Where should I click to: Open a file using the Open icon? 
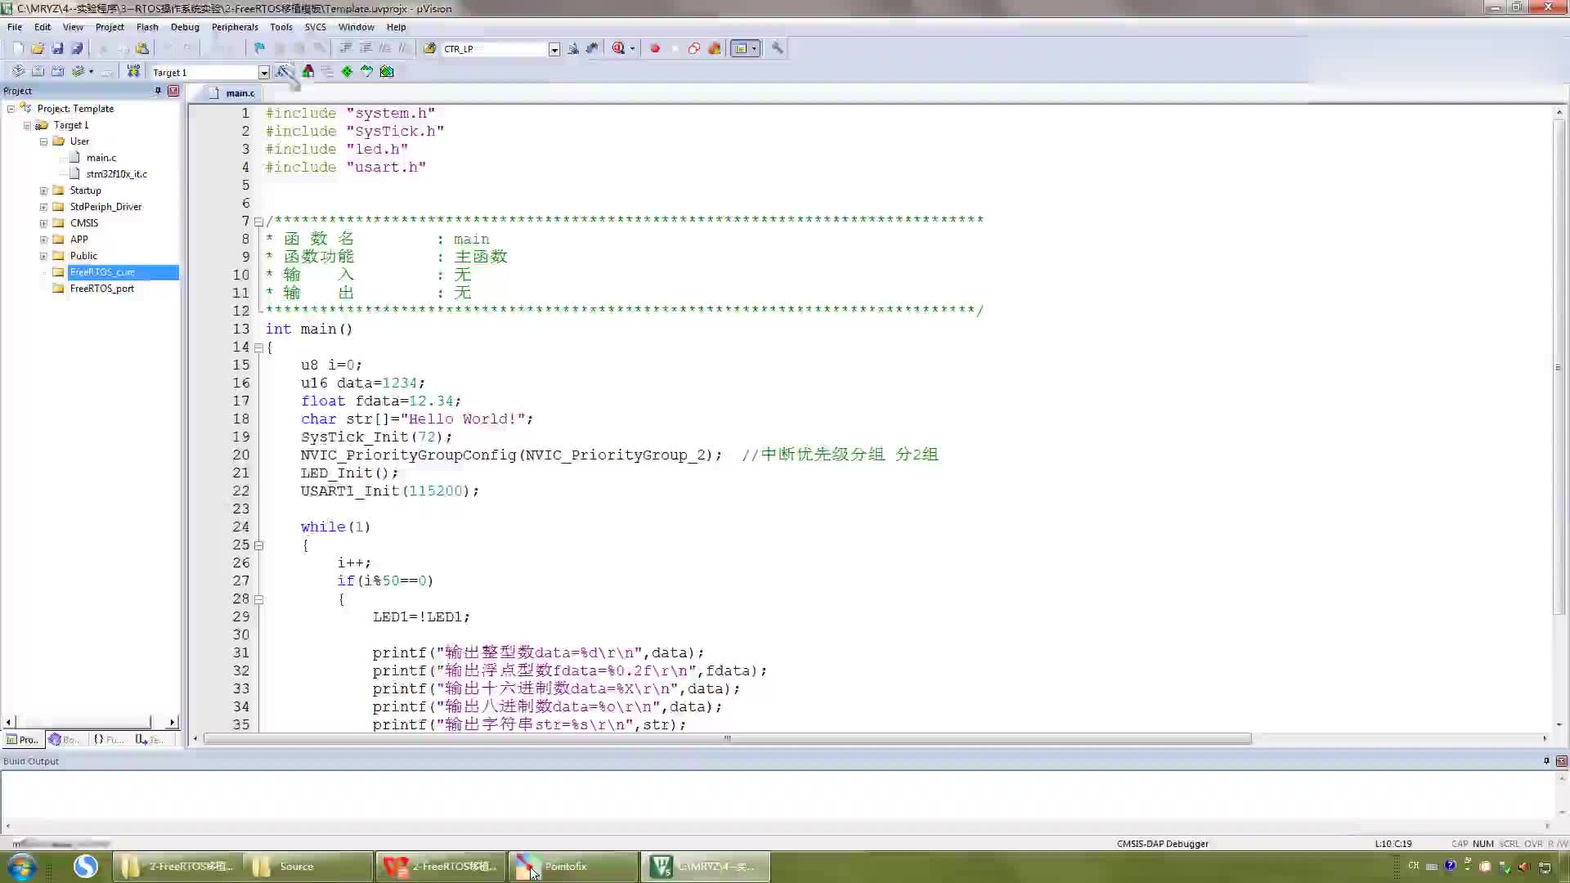tap(38, 48)
